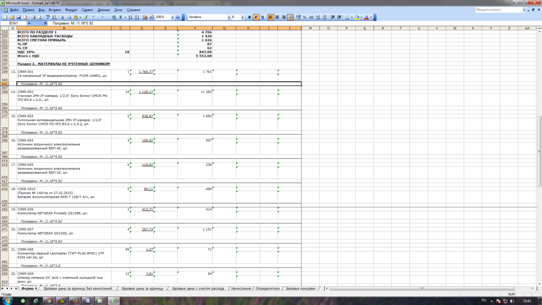542x305 pixels.
Task: Insert a hyperlink with the globe icon
Action: coord(114,17)
